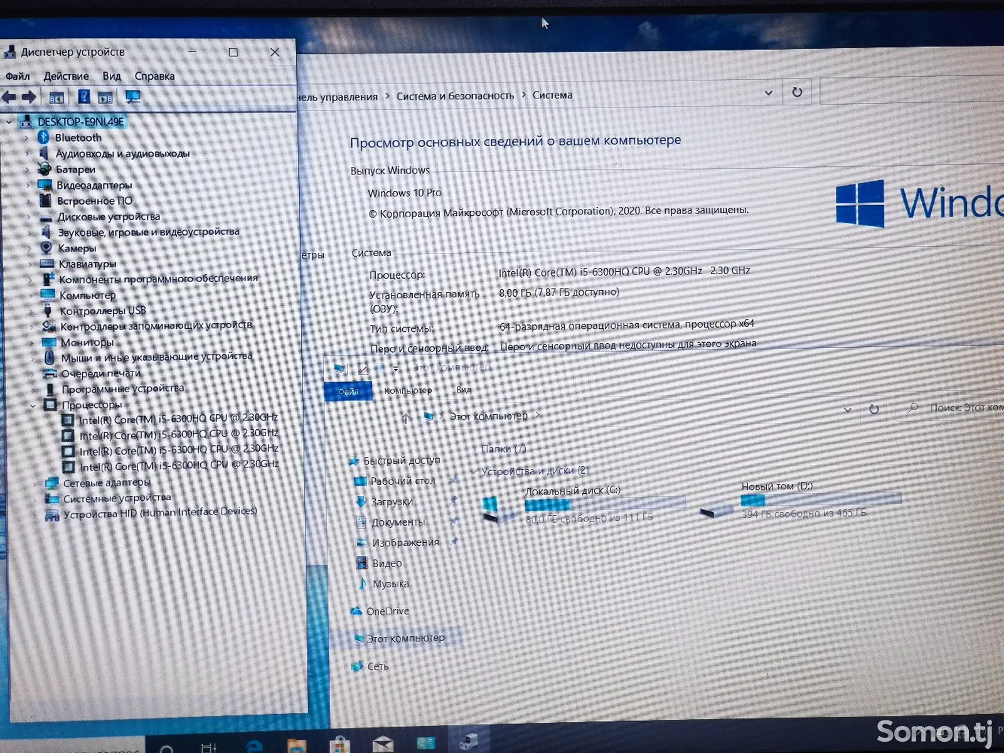Open OneDrive in the navigation pane
The image size is (1004, 753).
[x=380, y=611]
